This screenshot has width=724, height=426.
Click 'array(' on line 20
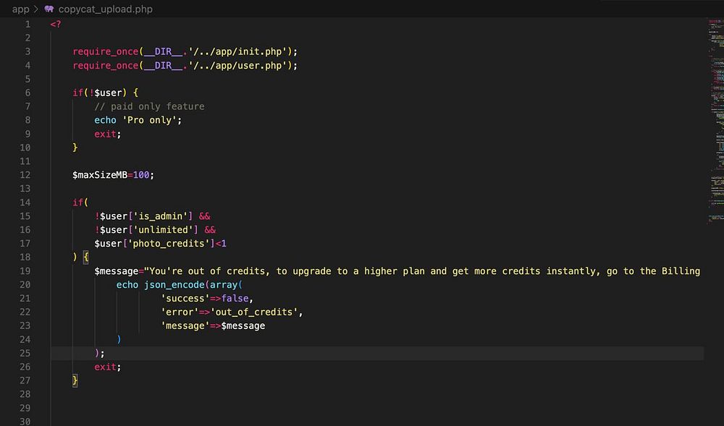point(226,285)
